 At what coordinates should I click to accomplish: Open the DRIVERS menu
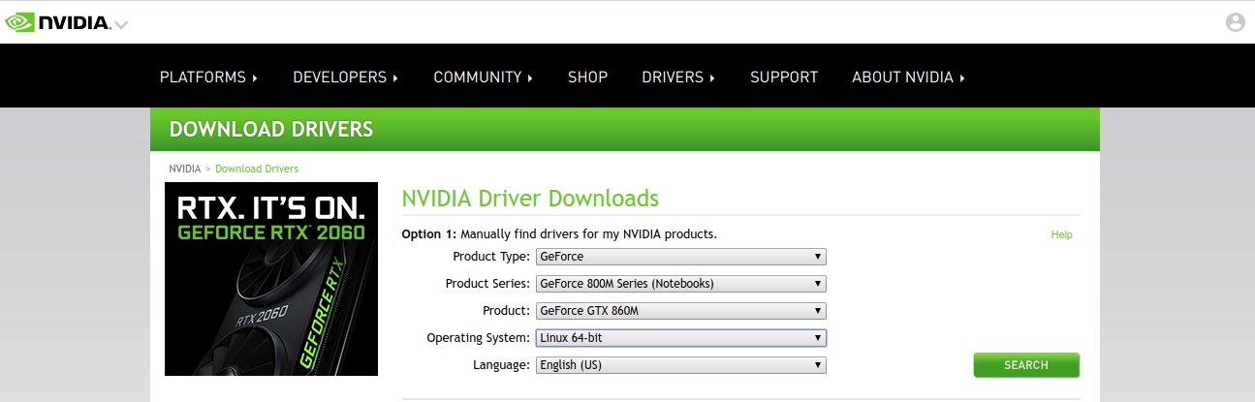click(x=678, y=77)
